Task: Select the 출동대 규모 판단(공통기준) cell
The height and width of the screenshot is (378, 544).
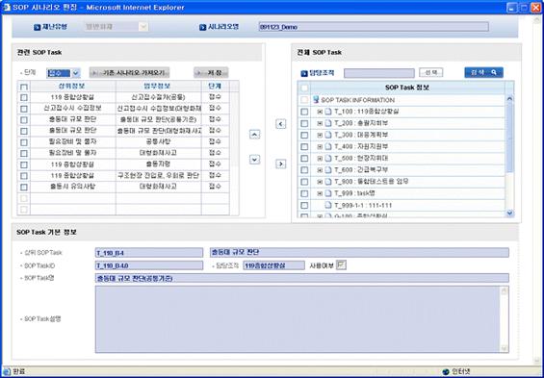Action: pyautogui.click(x=158, y=119)
